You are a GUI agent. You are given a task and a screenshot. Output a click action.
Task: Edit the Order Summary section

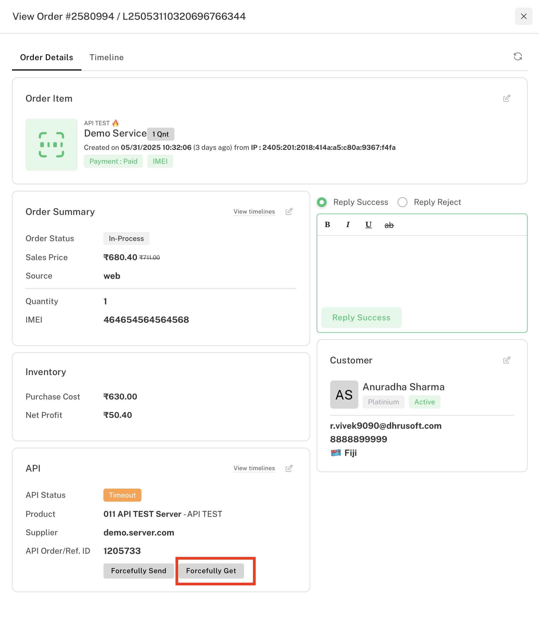[x=289, y=211]
